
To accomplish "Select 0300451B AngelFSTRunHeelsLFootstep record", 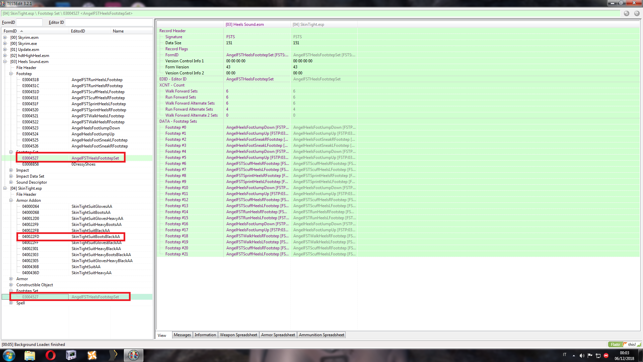I will 77,80.
